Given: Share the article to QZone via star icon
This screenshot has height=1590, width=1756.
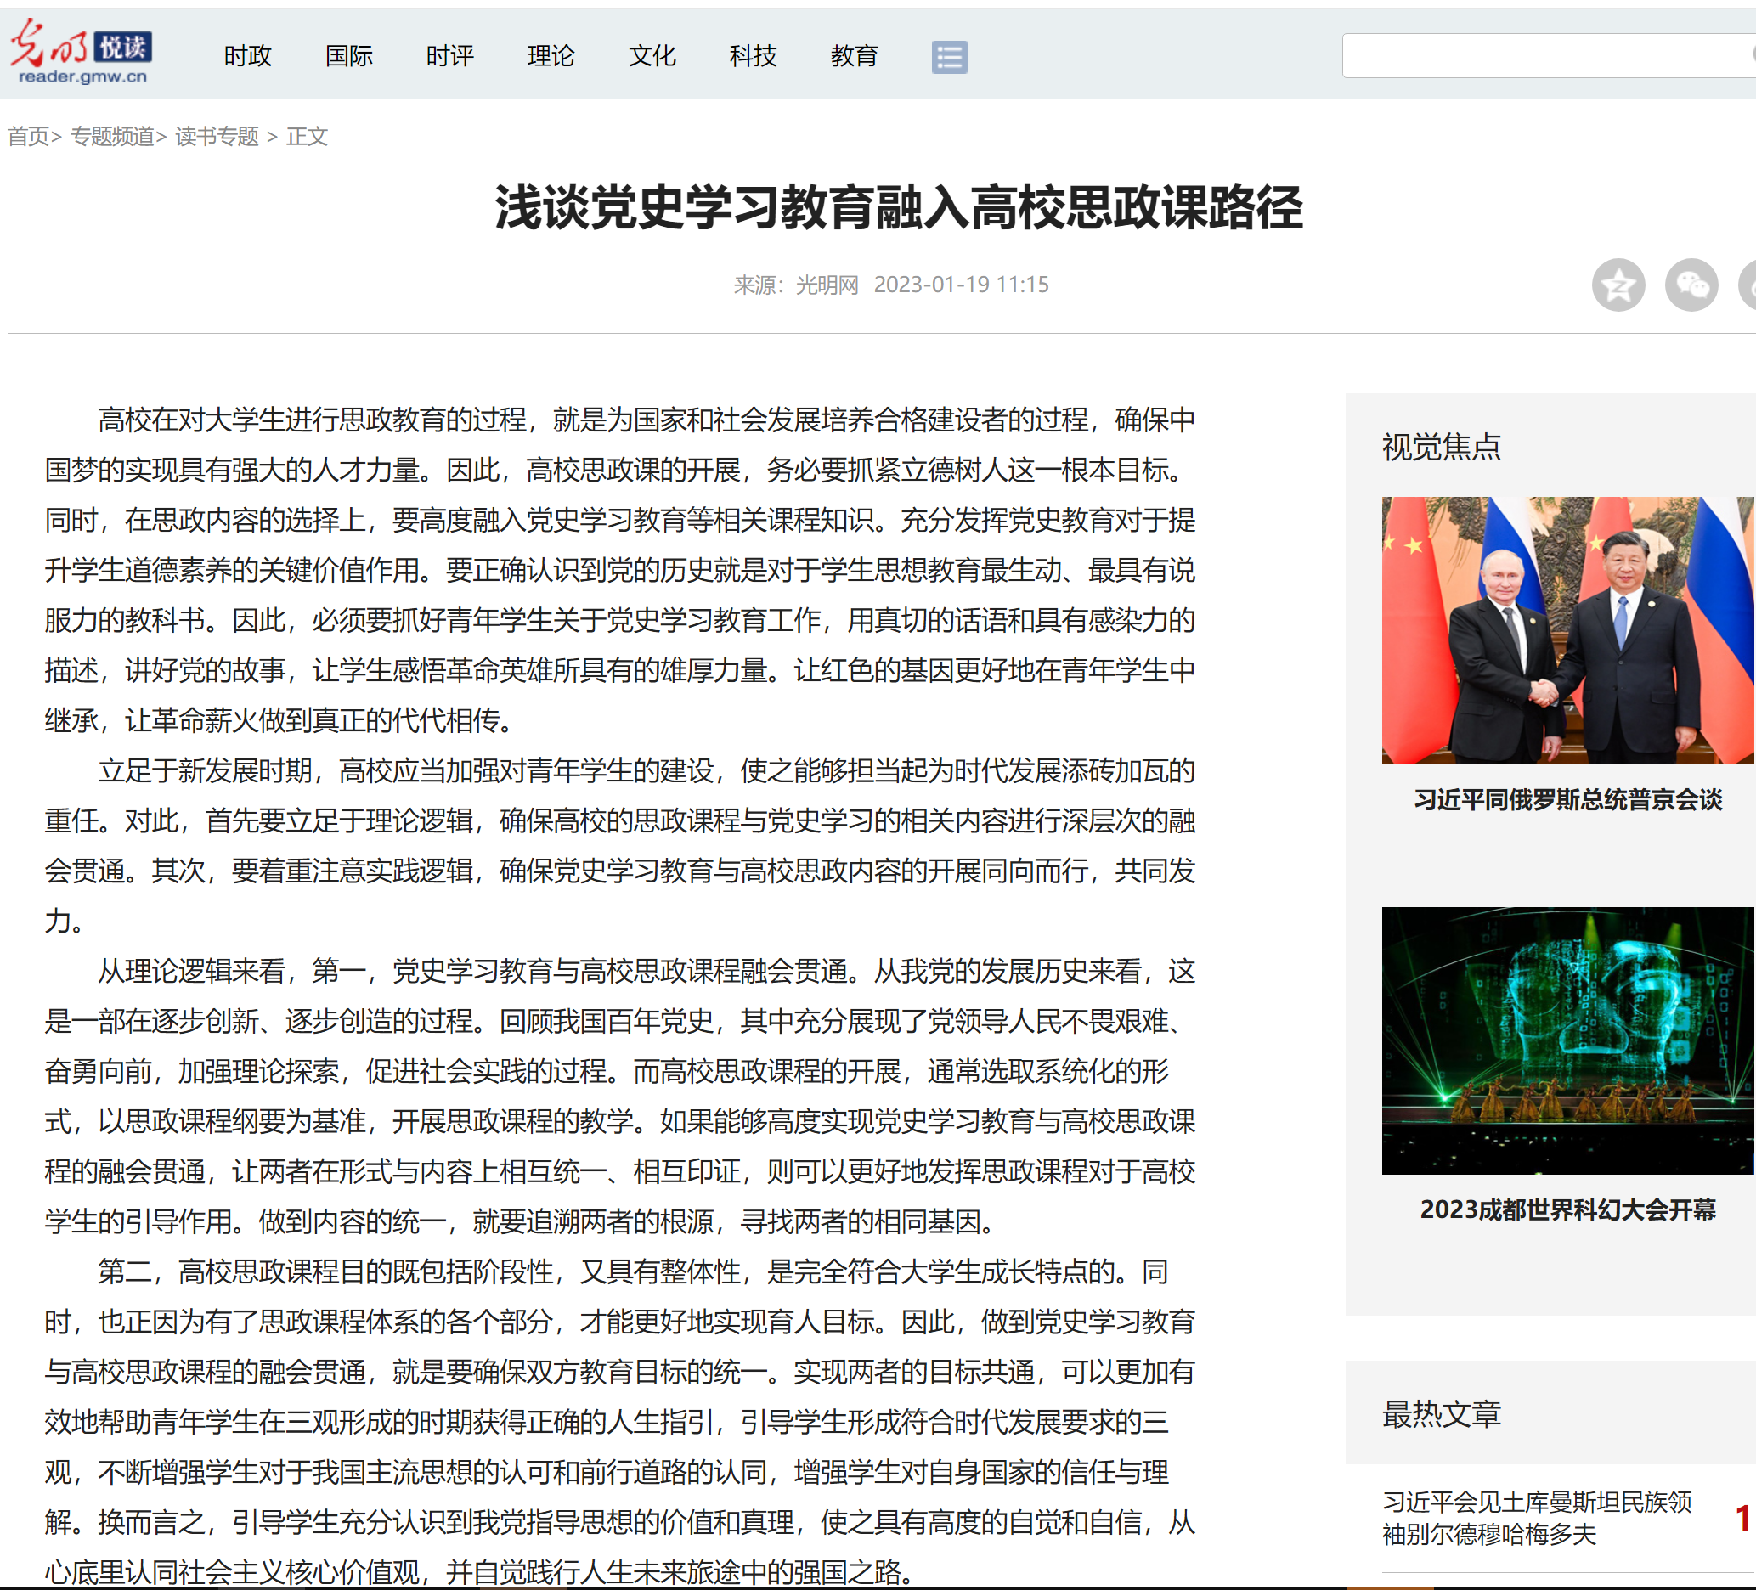Looking at the screenshot, I should [1618, 285].
